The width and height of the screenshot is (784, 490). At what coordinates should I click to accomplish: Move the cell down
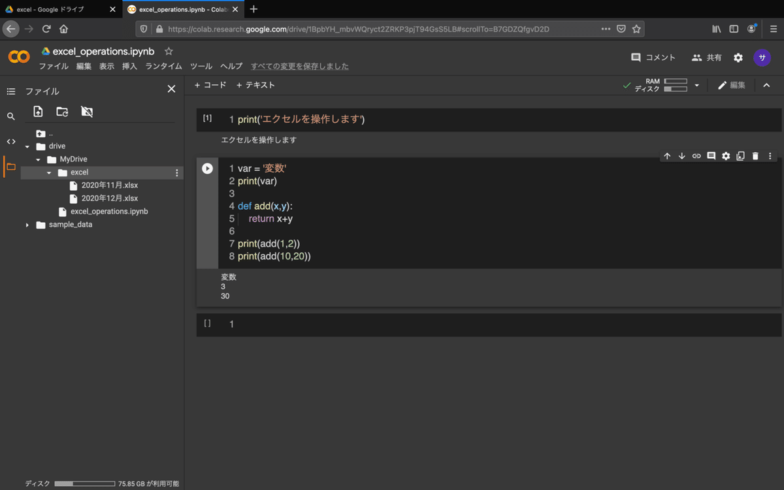pyautogui.click(x=681, y=156)
